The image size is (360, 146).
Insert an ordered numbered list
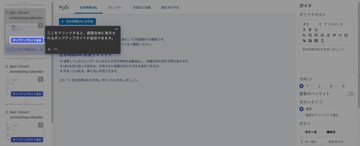[x=322, y=35]
